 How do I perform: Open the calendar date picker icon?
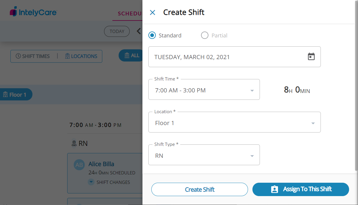tap(311, 56)
